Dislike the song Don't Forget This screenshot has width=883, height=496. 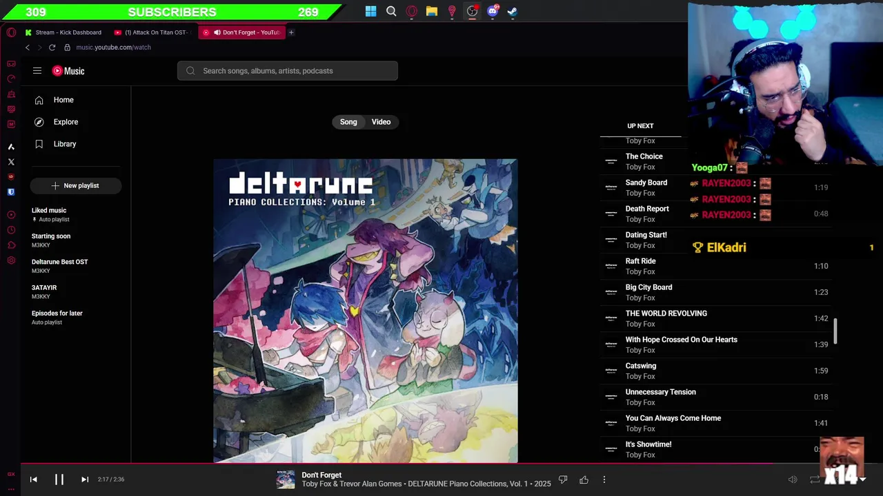(x=563, y=479)
